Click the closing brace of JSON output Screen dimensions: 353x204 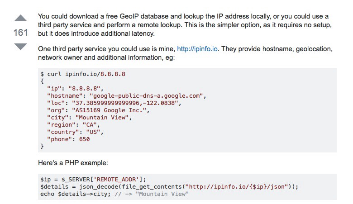(x=42, y=146)
